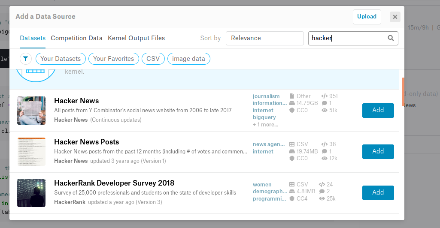The image size is (440, 228).
Task: Click the demograph... tag
Action: pos(270,191)
